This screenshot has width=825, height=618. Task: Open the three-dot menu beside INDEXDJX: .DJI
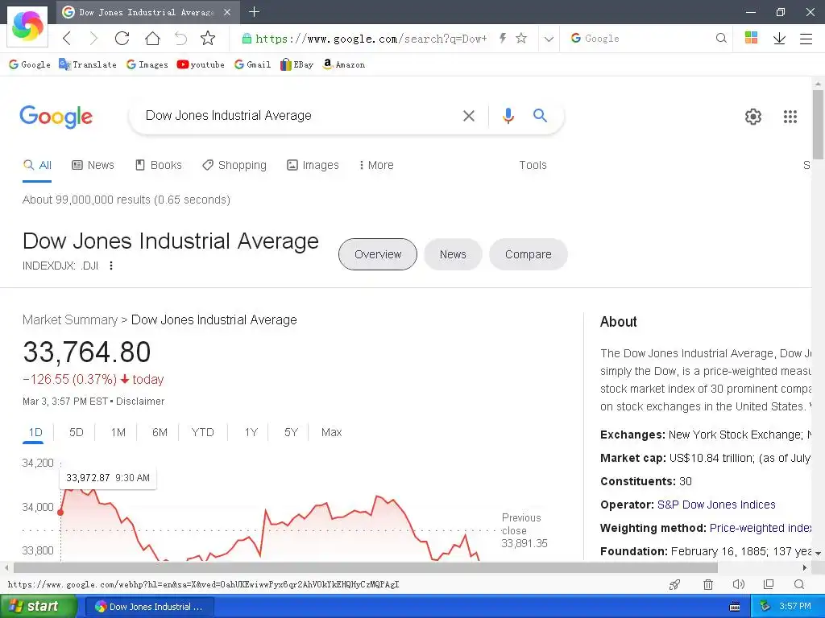(111, 266)
